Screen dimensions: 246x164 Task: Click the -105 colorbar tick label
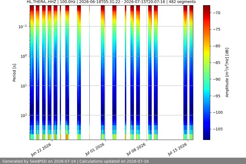tap(218, 129)
